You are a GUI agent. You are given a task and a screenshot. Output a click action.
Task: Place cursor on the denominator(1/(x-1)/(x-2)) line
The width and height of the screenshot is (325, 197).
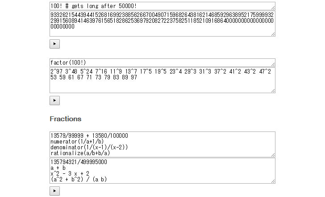(x=89, y=148)
